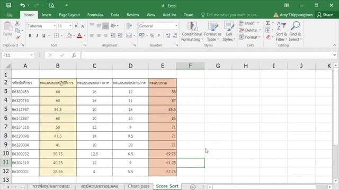Viewport: 339px width, 190px height.
Task: Align text to the left
Action: click(x=92, y=35)
